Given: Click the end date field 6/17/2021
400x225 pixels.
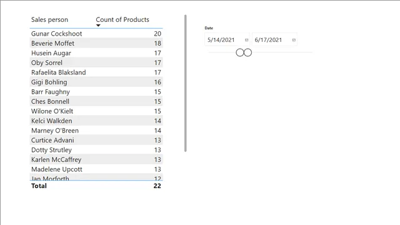Looking at the screenshot, I should 274,40.
